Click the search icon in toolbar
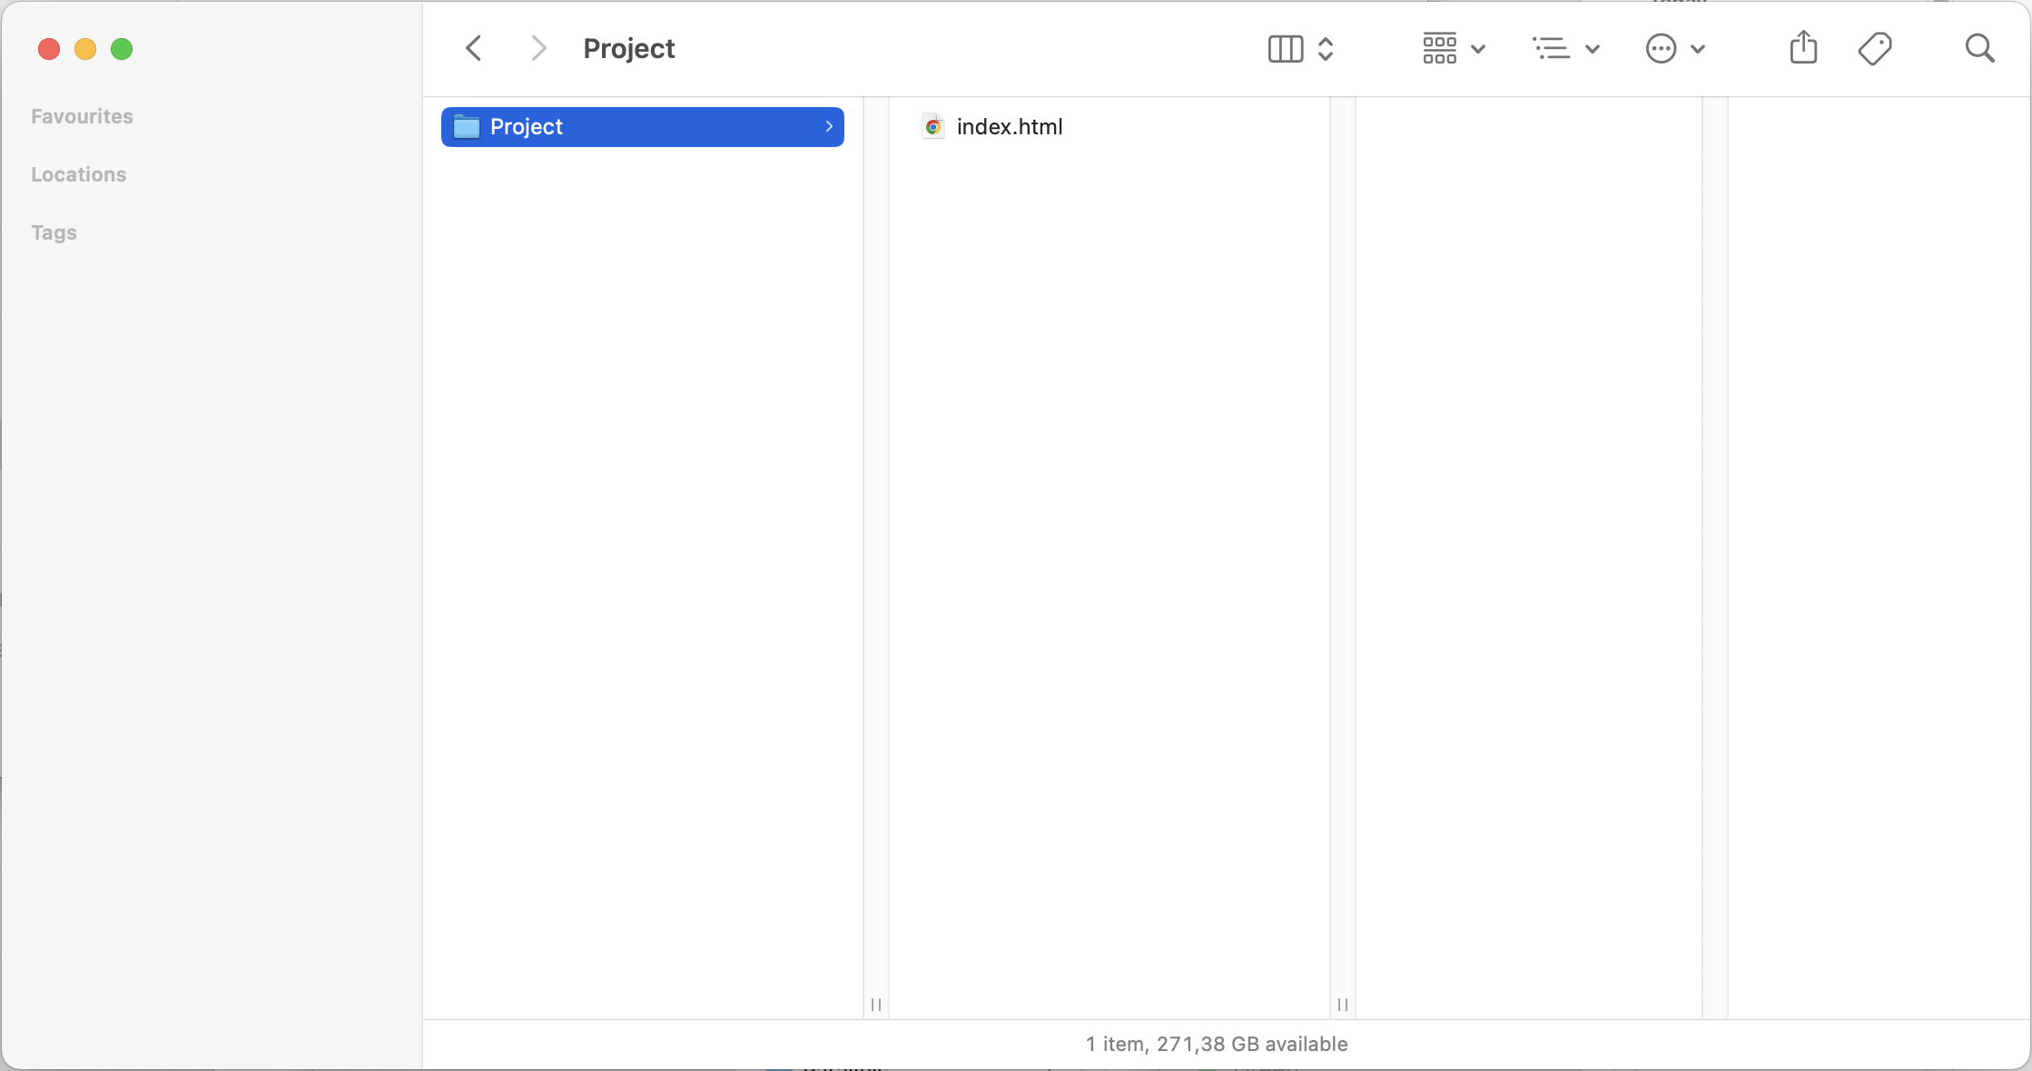The image size is (2032, 1071). pyautogui.click(x=1979, y=48)
